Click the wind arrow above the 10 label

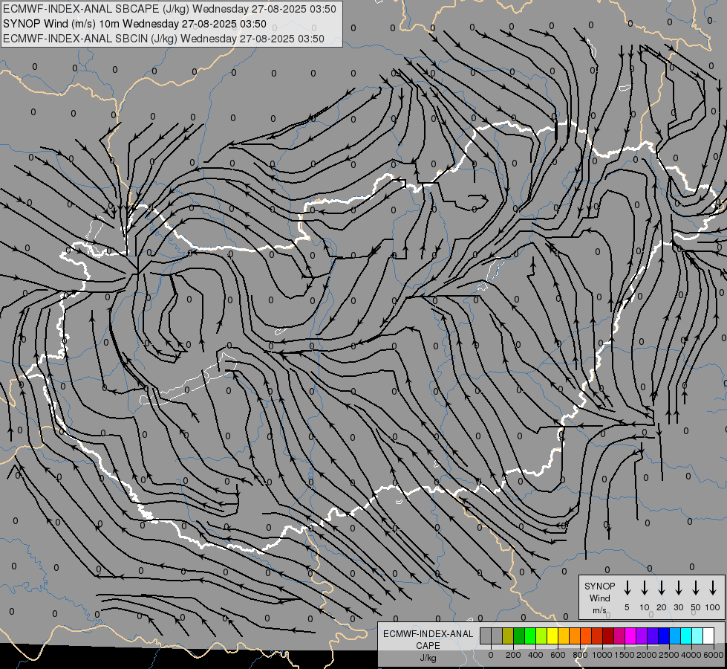point(645,588)
